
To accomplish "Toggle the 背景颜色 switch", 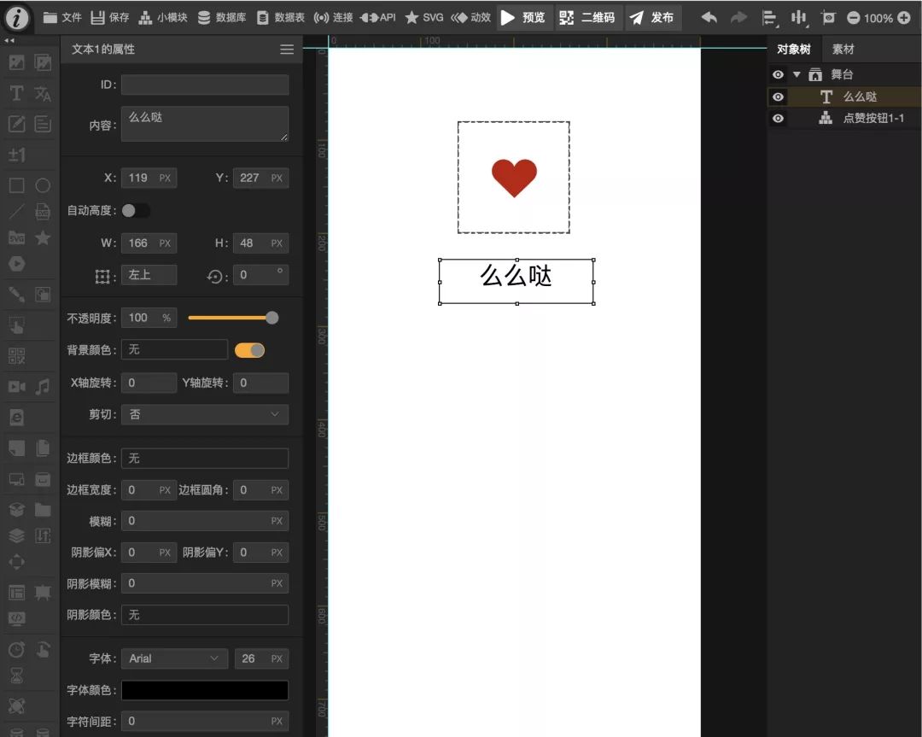I will click(249, 349).
